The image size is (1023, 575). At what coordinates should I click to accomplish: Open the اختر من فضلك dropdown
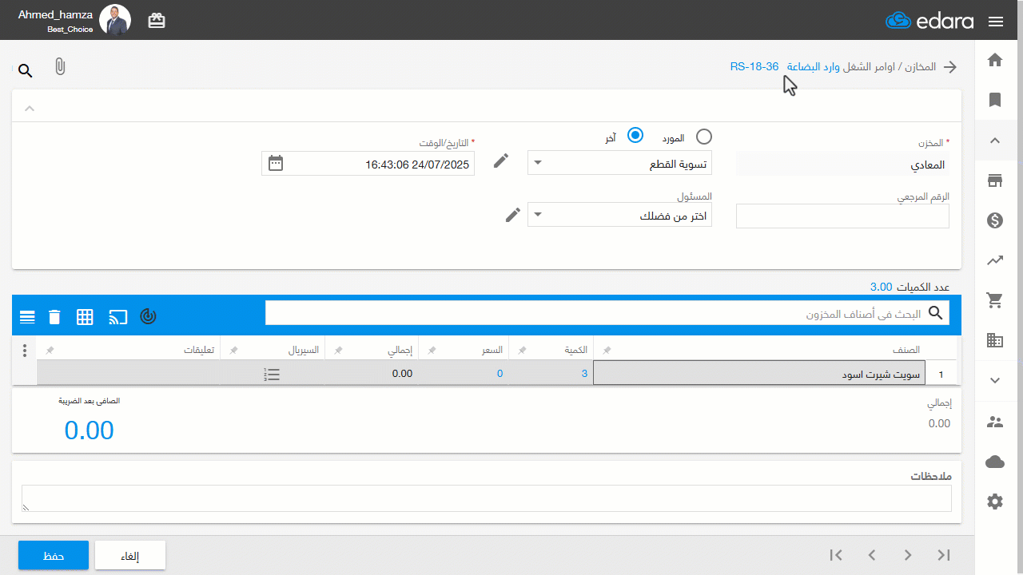pyautogui.click(x=619, y=215)
